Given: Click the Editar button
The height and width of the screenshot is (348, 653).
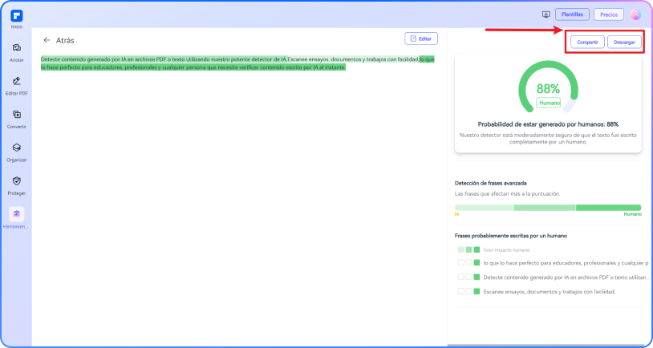Looking at the screenshot, I should 421,38.
